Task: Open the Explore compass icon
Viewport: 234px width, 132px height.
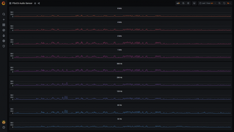Action: pos(4,30)
